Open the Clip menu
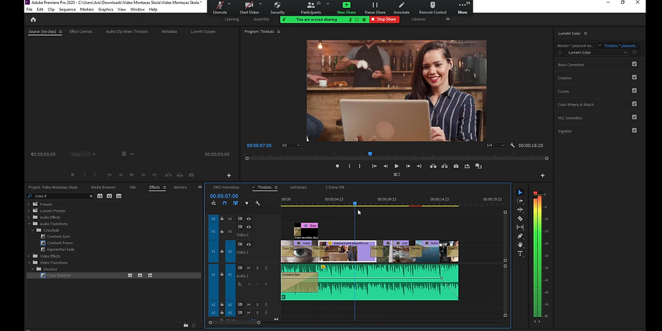Screen dimensions: 662x331 [x=51, y=9]
